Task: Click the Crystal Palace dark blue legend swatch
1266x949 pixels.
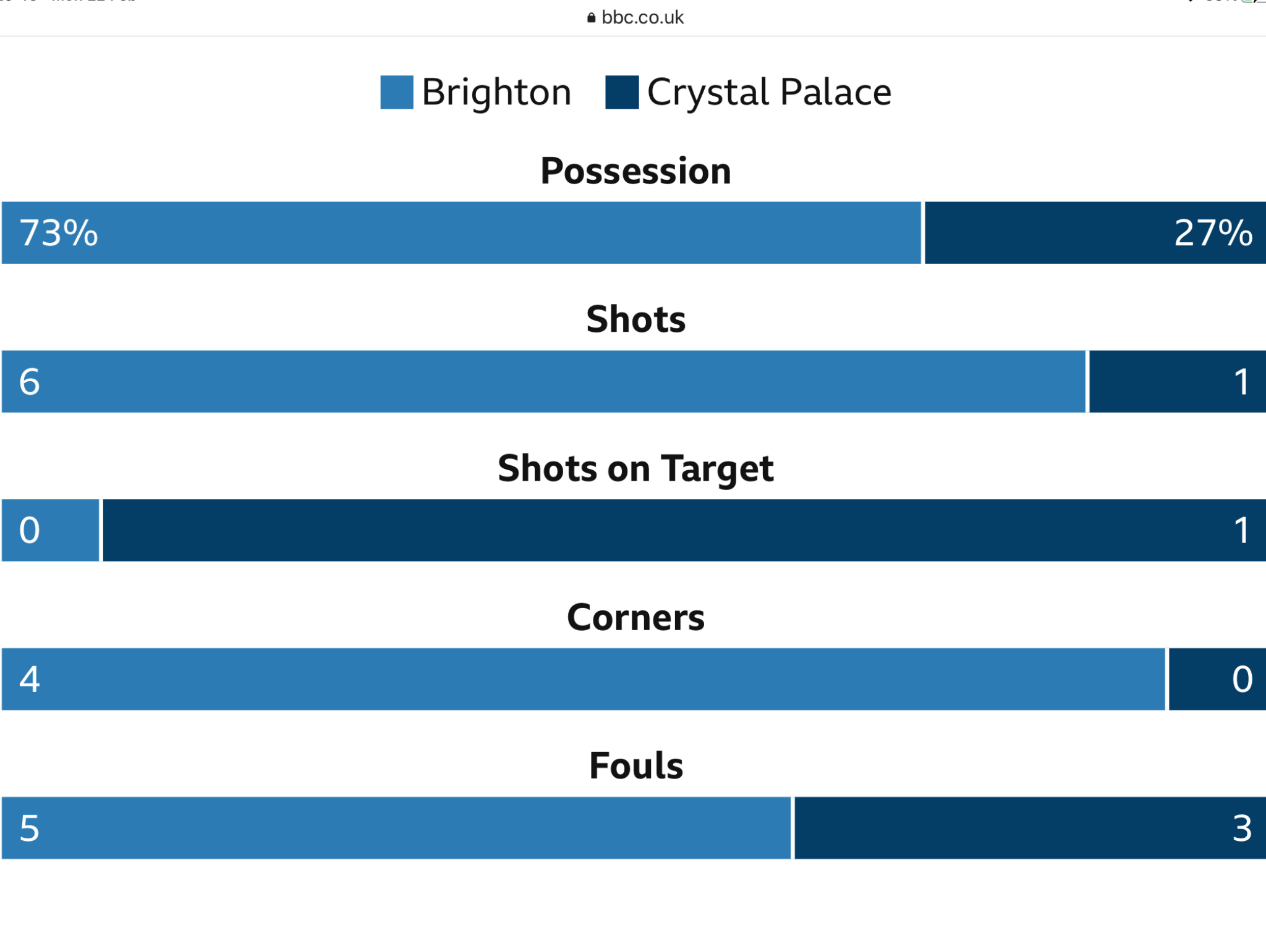Action: click(621, 92)
